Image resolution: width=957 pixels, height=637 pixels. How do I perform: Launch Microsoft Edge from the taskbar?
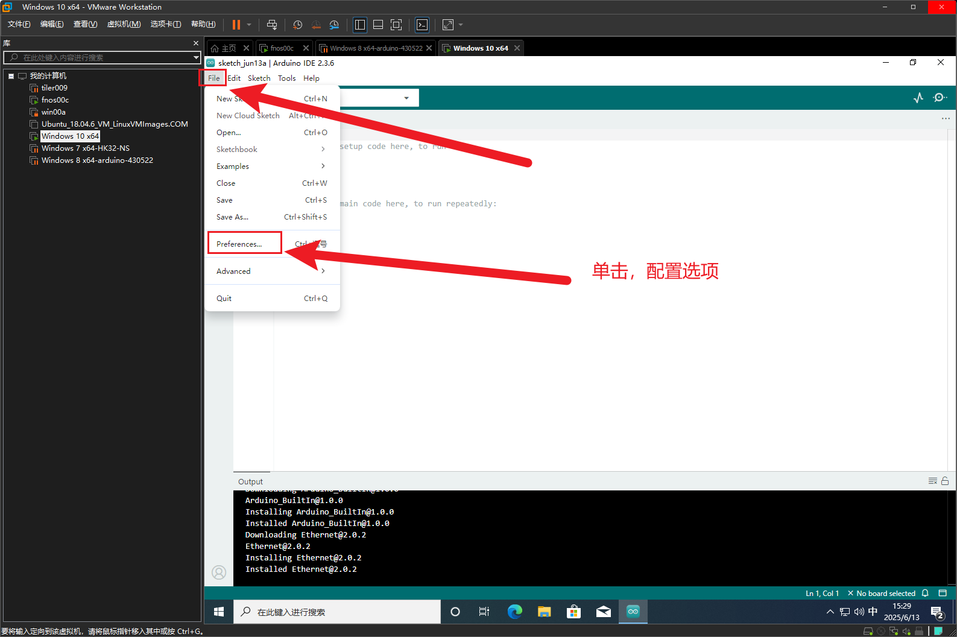(514, 612)
